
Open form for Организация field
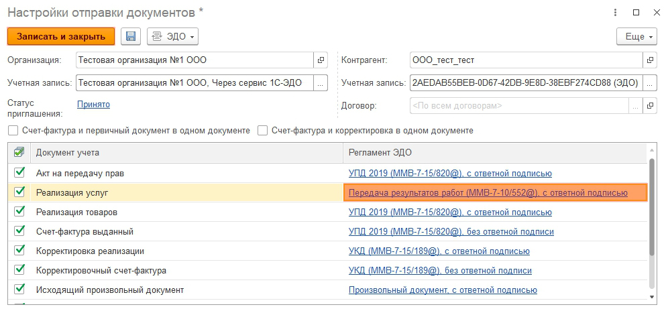pos(321,60)
